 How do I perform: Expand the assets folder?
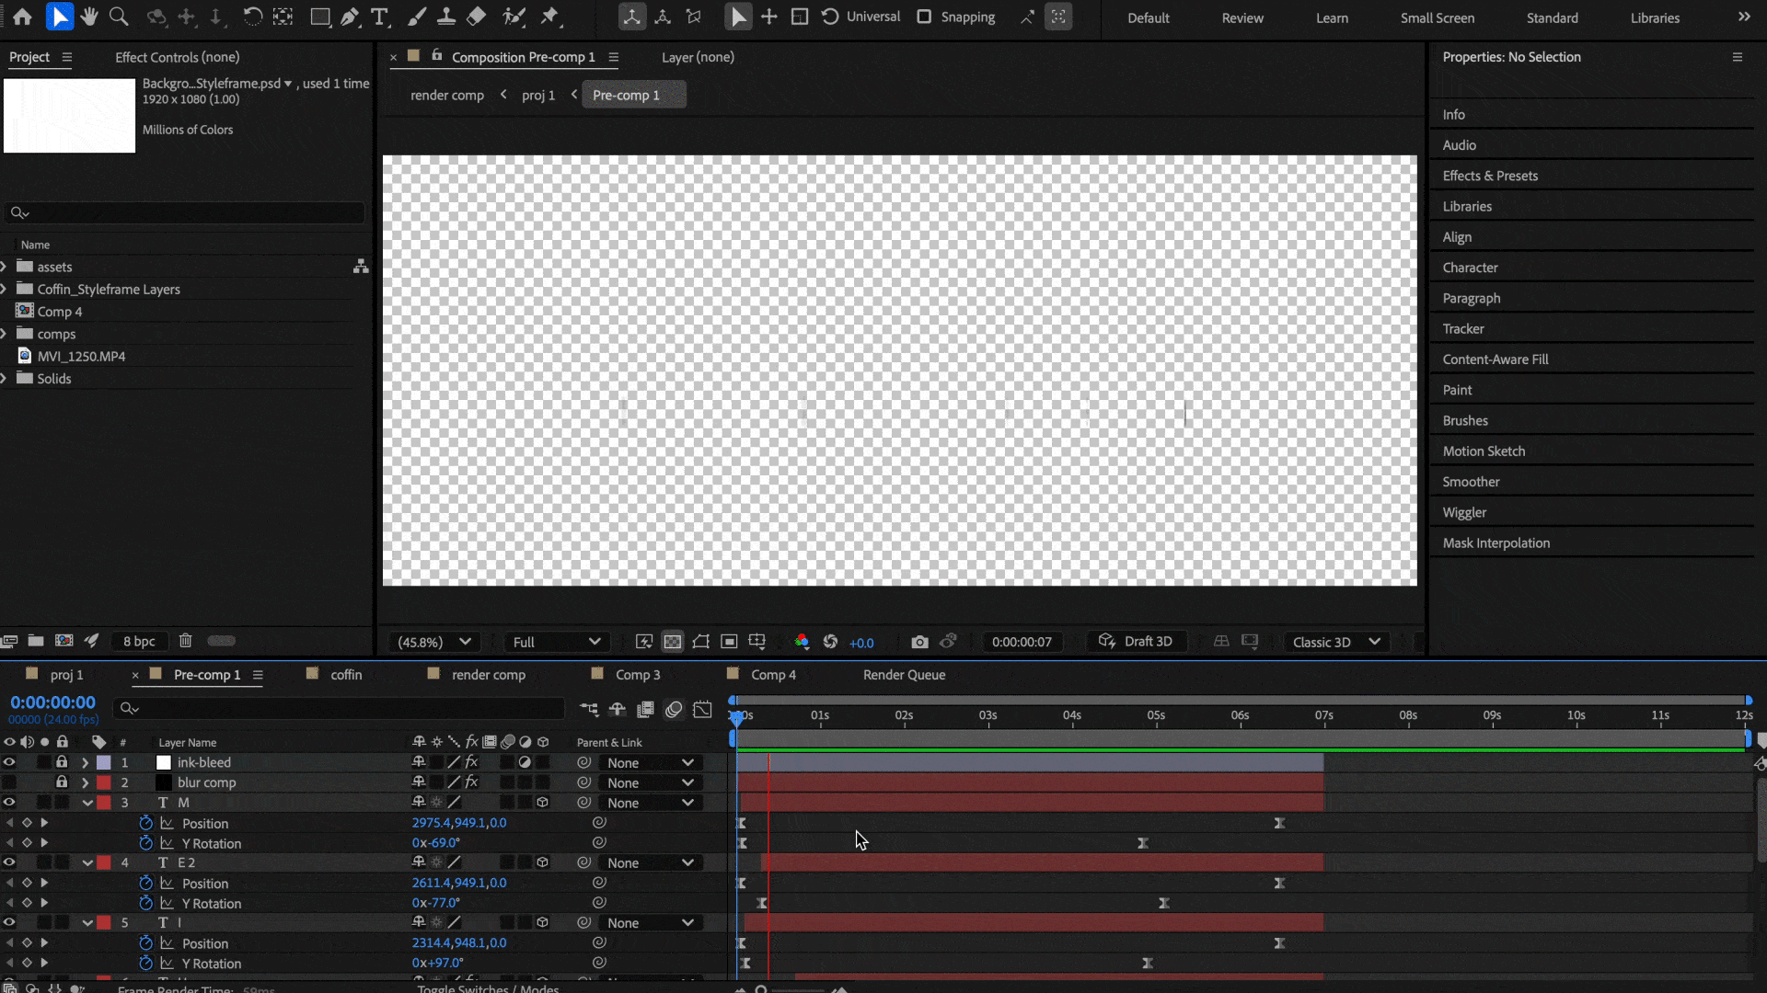(x=5, y=267)
